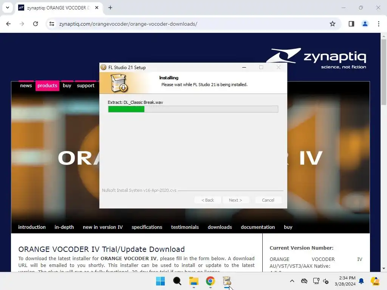387x290 pixels.
Task: Click the network tray icon
Action: [316, 281]
